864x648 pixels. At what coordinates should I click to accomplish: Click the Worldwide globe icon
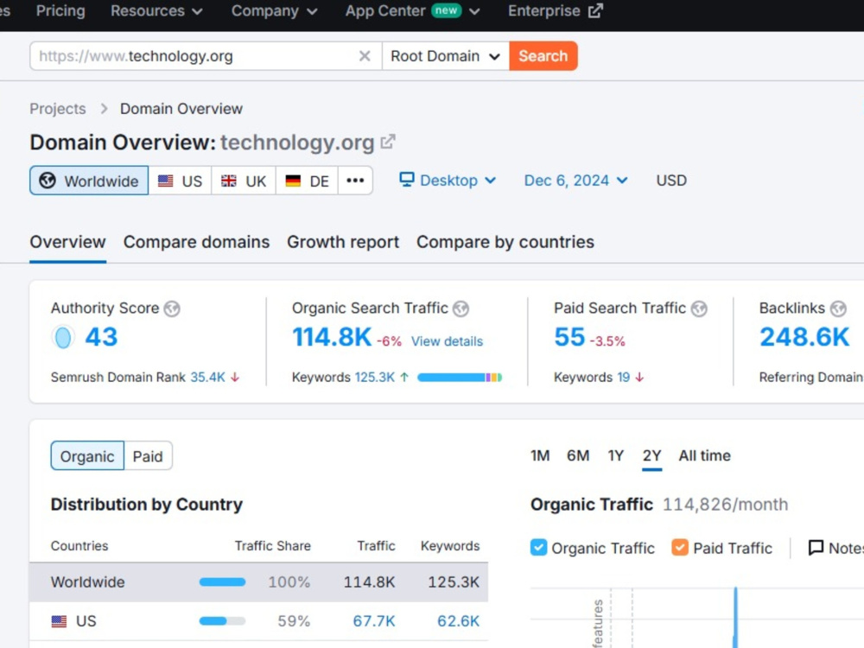(x=48, y=181)
